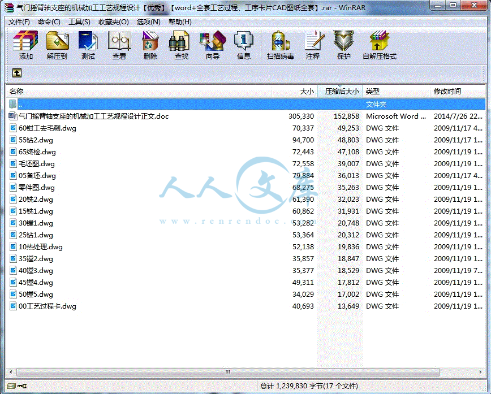The image size is (491, 394).
Task: Go up one folder level arrow
Action: (x=17, y=73)
